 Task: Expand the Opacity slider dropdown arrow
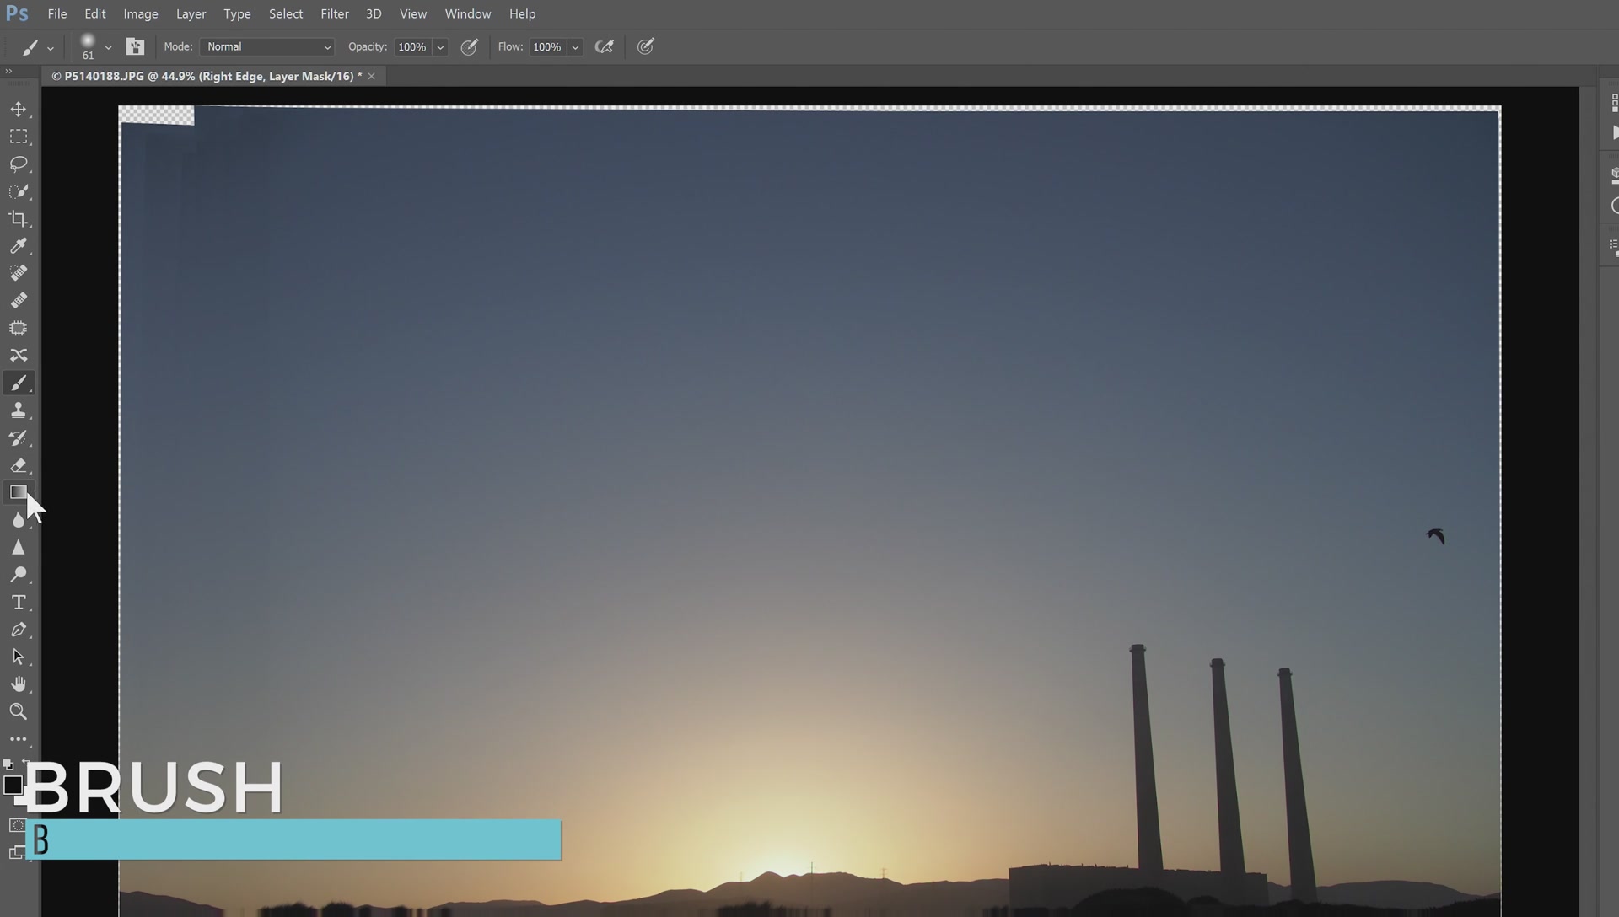440,47
